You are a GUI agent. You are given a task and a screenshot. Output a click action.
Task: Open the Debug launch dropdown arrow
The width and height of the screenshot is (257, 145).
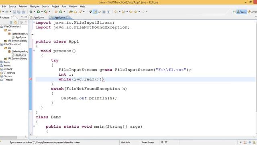click(x=35, y=12)
